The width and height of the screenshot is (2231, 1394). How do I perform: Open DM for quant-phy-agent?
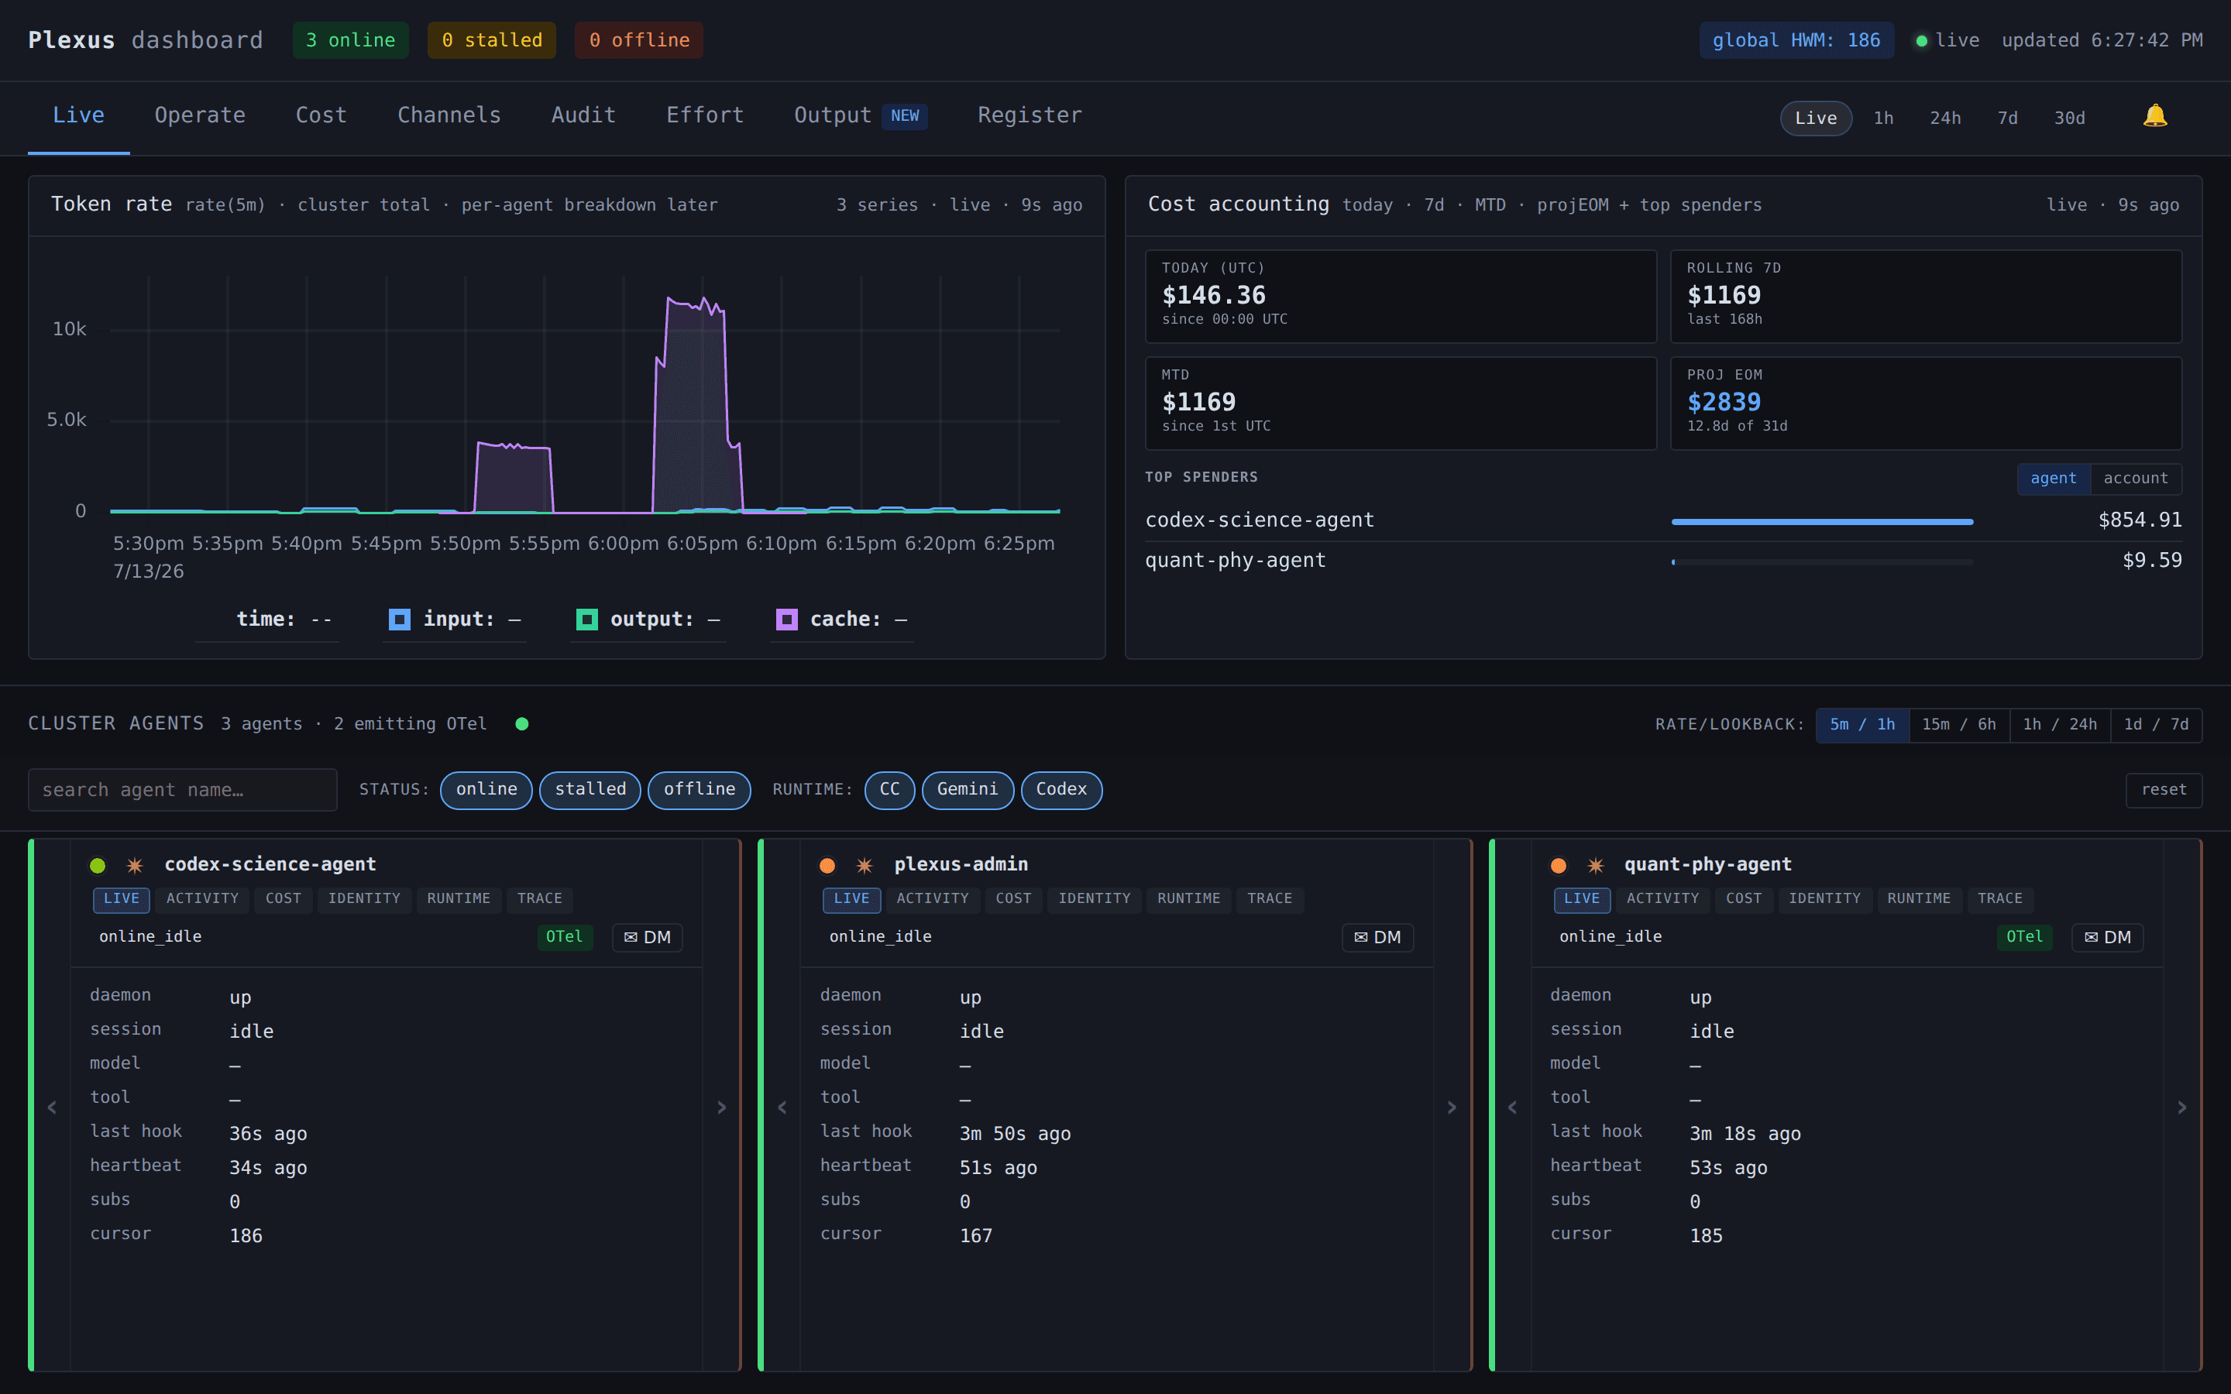tap(2108, 937)
